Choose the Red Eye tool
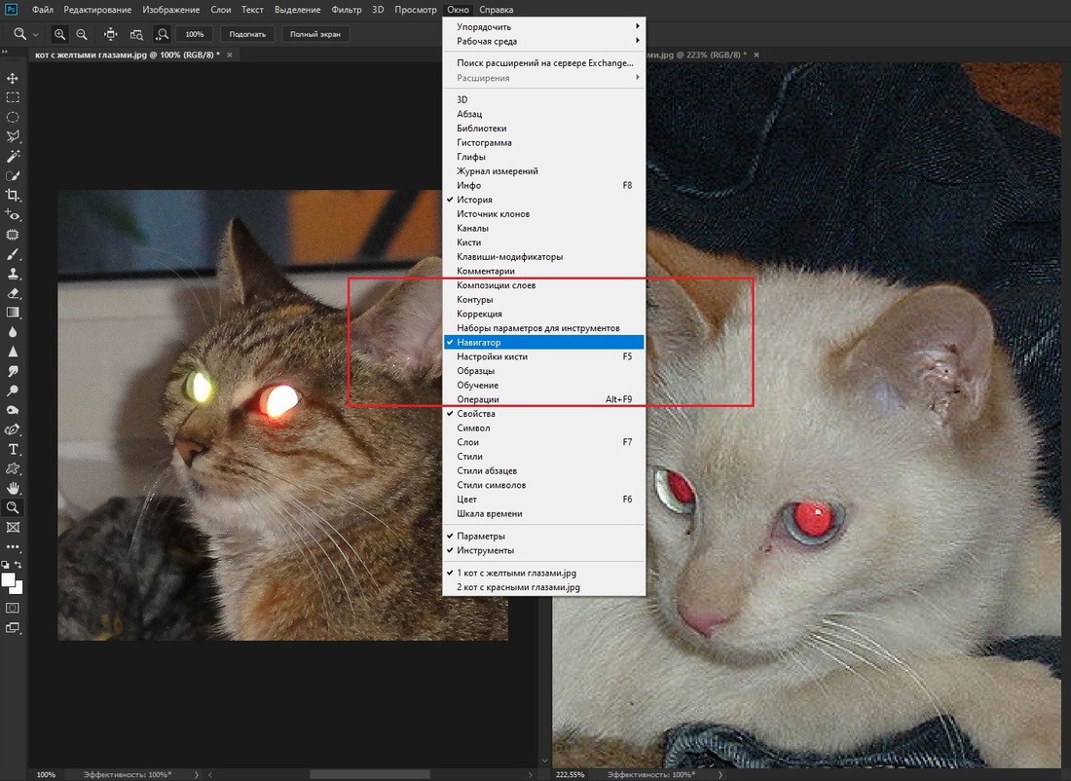 click(x=13, y=215)
